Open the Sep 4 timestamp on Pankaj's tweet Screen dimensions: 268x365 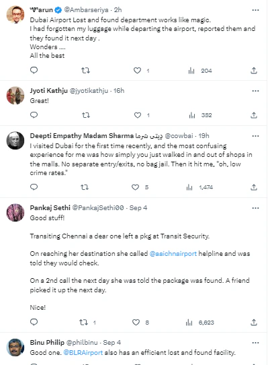[138, 207]
